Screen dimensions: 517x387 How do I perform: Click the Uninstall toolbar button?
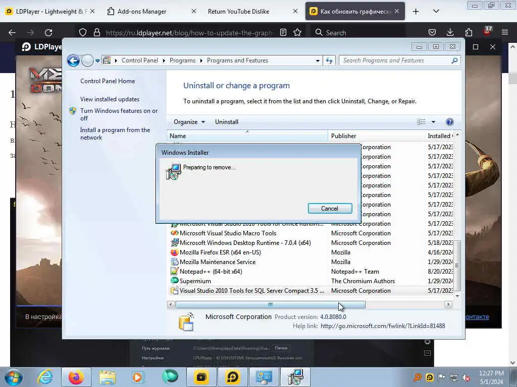pyautogui.click(x=227, y=122)
